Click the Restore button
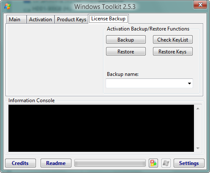 point(126,51)
